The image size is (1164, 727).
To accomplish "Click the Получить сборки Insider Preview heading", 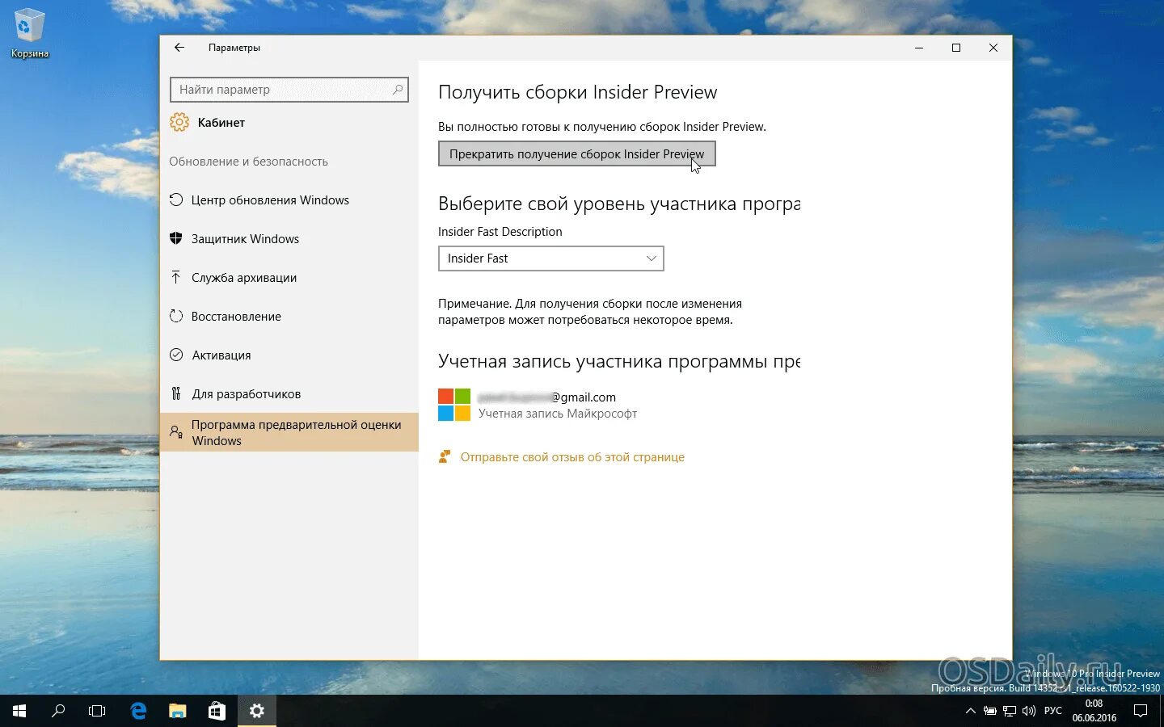I will coord(577,92).
